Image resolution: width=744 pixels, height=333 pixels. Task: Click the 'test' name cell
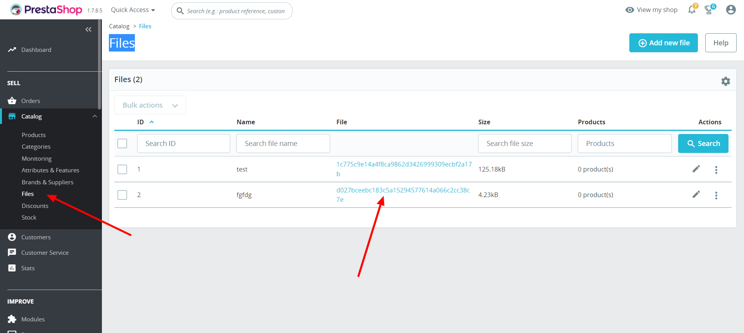(242, 169)
